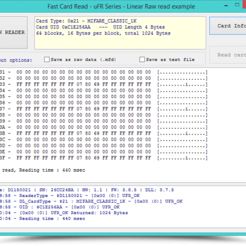Click the UID : $C1E256AA log line
The height and width of the screenshot is (246, 246).
point(60,207)
